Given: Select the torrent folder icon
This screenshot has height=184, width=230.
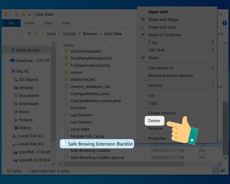Looking at the screenshot, I should coord(66,72).
